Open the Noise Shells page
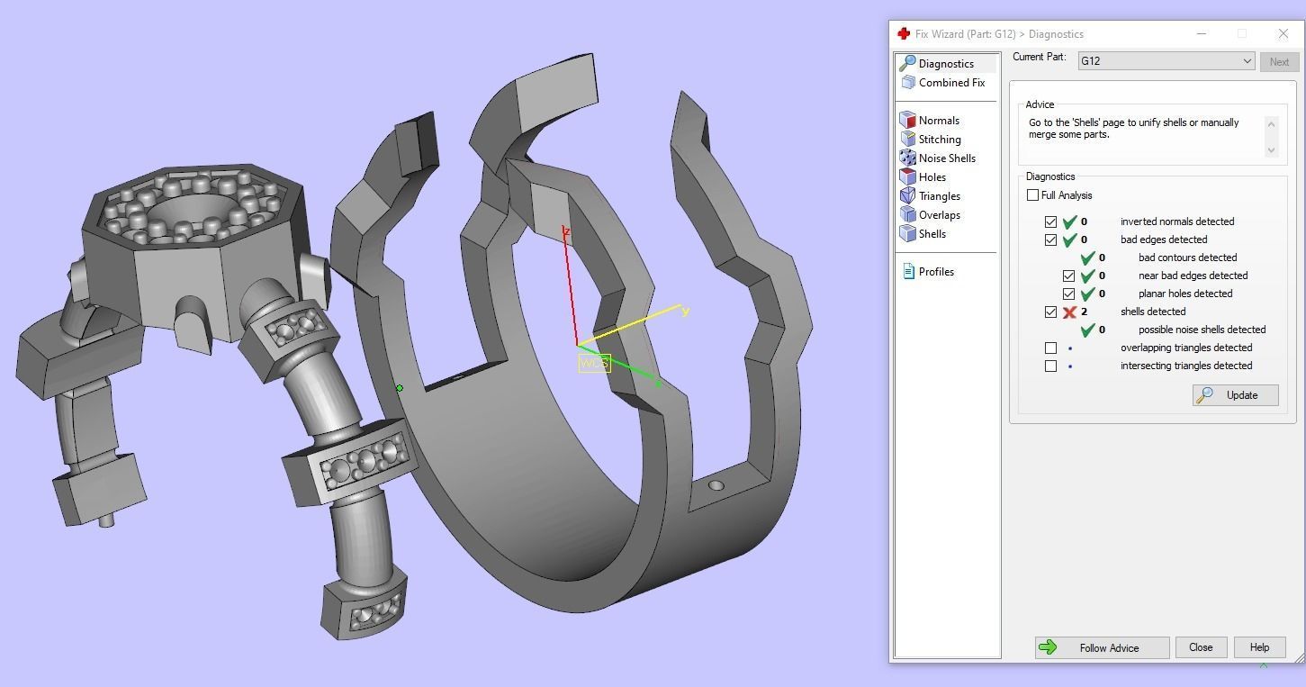 tap(947, 158)
